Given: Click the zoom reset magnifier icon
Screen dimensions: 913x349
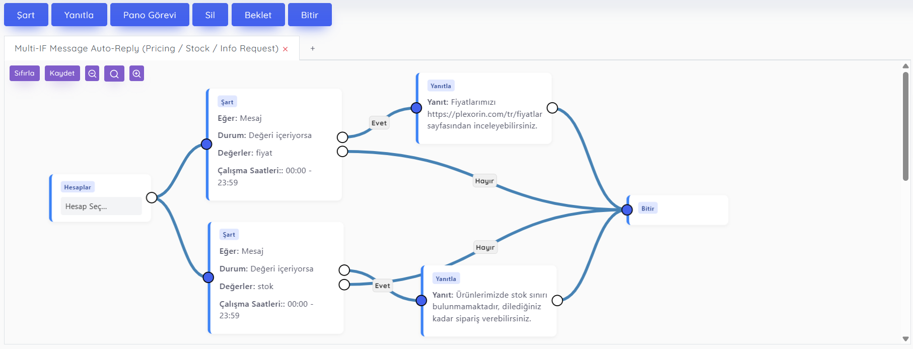Looking at the screenshot, I should [x=114, y=74].
